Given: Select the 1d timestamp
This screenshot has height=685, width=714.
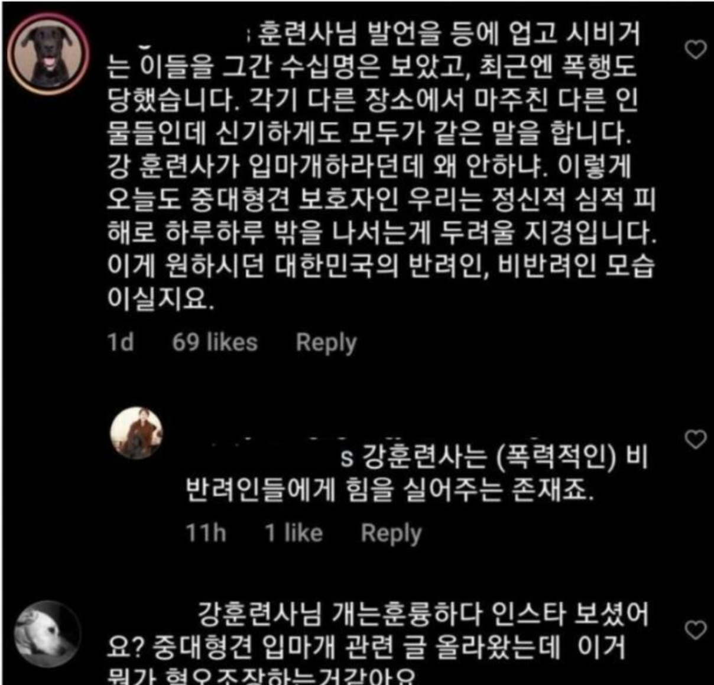Looking at the screenshot, I should pos(121,342).
